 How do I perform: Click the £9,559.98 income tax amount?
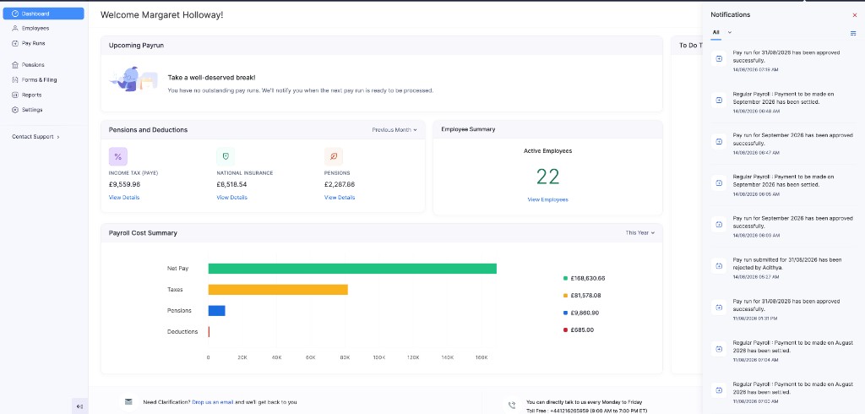[x=124, y=184]
